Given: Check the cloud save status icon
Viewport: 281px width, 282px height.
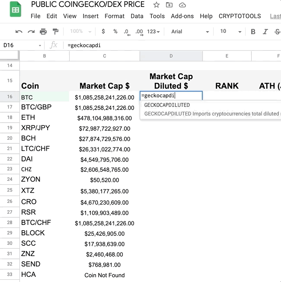Looking at the screenshot, I should tap(182, 5).
